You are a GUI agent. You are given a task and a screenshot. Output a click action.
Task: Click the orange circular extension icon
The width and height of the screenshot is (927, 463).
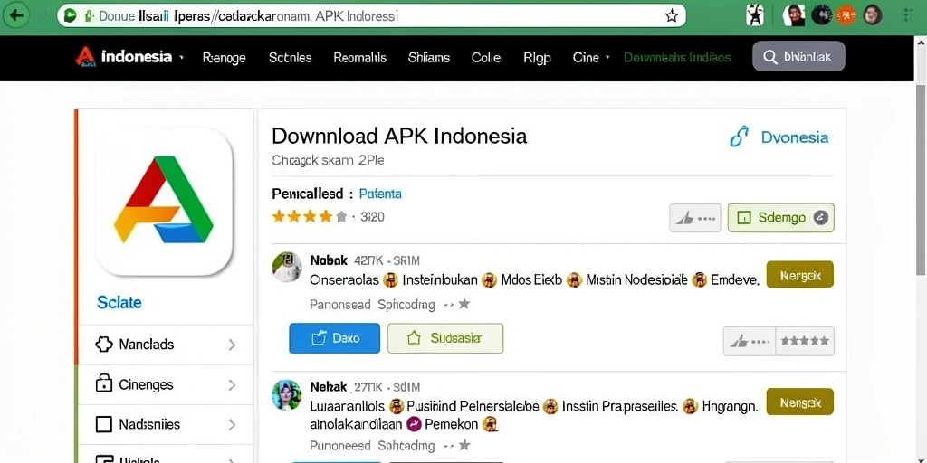(x=846, y=14)
